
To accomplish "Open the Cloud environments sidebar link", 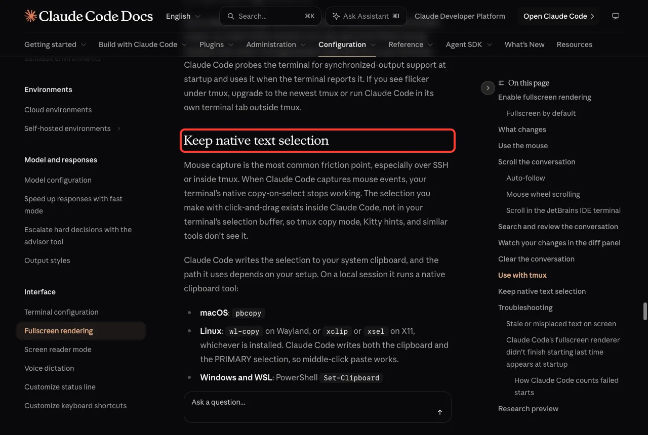I will (58, 110).
